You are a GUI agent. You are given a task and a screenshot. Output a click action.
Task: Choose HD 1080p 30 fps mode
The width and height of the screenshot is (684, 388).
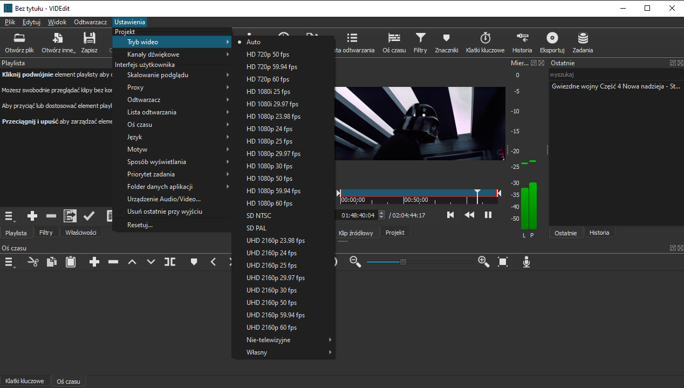pos(283,166)
